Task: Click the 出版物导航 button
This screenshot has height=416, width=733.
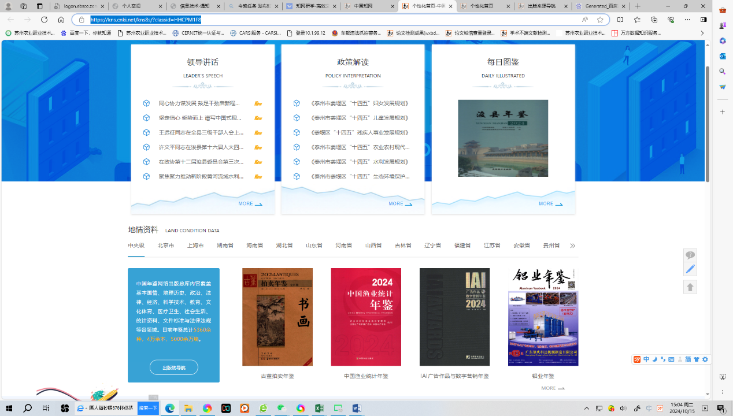Action: click(x=173, y=367)
